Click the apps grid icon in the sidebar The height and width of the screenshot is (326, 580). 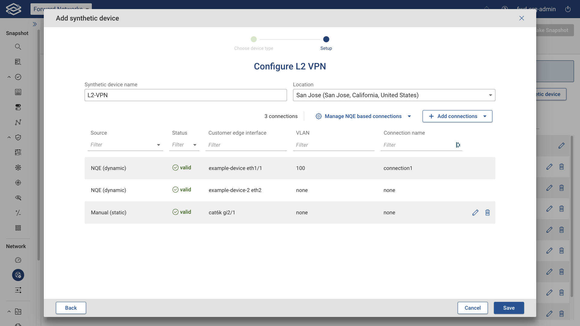[18, 228]
